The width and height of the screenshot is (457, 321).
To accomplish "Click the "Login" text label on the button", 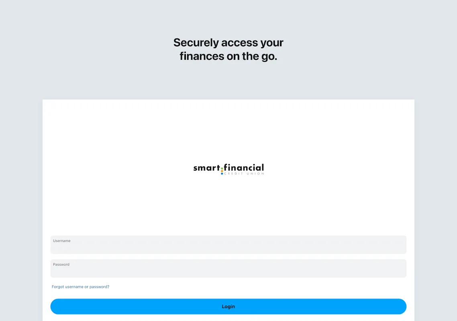I will click(x=228, y=307).
